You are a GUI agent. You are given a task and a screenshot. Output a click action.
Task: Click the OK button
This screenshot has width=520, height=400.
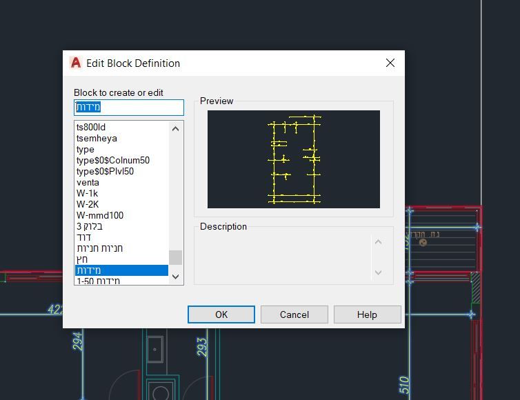tap(221, 314)
